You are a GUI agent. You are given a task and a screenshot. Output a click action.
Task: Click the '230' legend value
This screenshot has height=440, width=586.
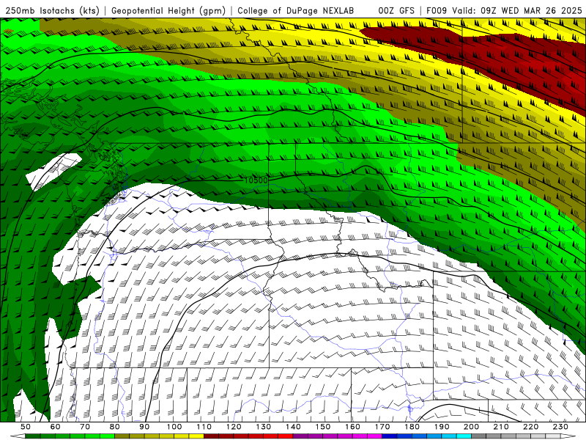pos(560,427)
